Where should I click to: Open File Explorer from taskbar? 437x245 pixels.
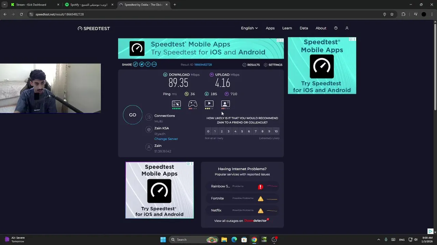pyautogui.click(x=224, y=240)
